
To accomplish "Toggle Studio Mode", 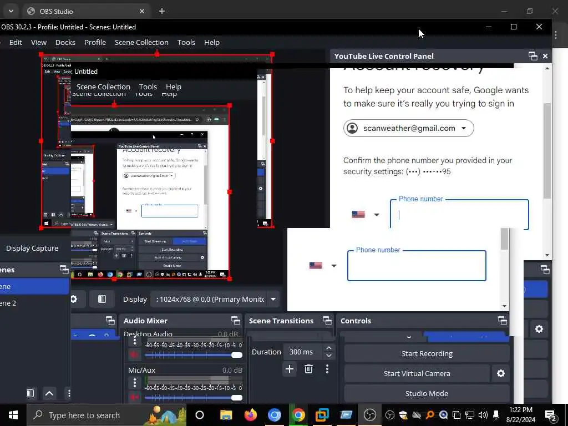I will (x=427, y=393).
